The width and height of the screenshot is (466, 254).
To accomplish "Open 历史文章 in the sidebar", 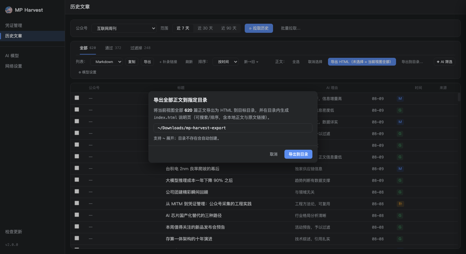I will point(33,36).
